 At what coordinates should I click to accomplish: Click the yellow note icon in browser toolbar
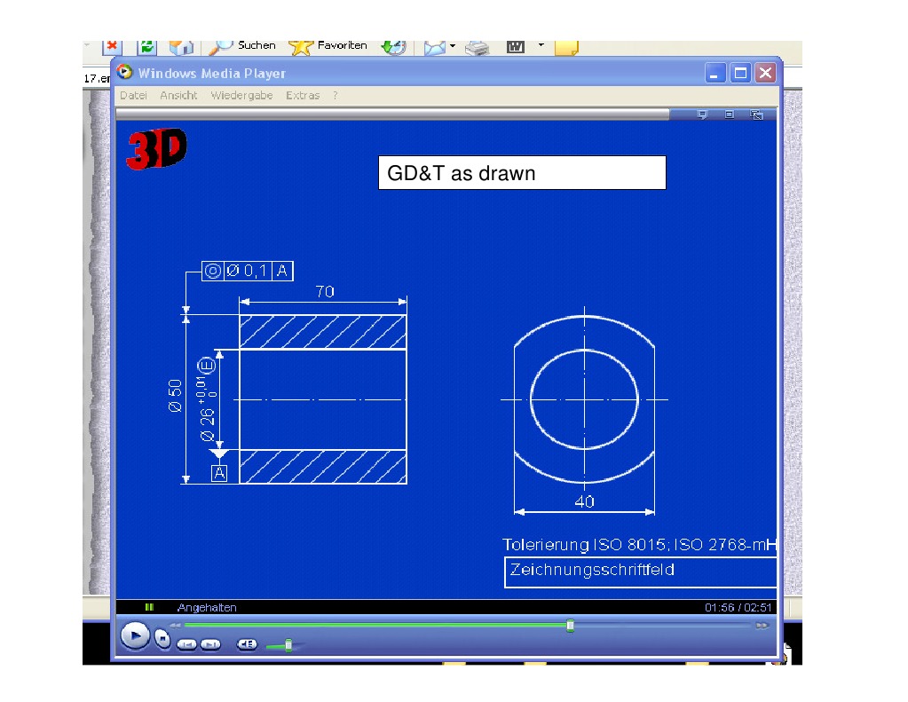pos(566,48)
